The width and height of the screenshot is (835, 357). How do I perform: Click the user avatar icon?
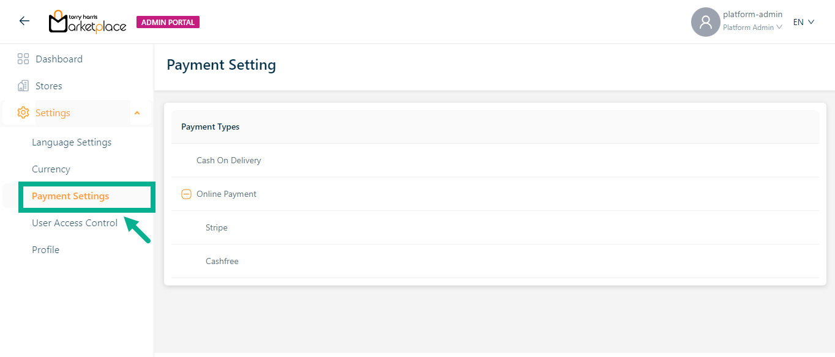pyautogui.click(x=705, y=22)
